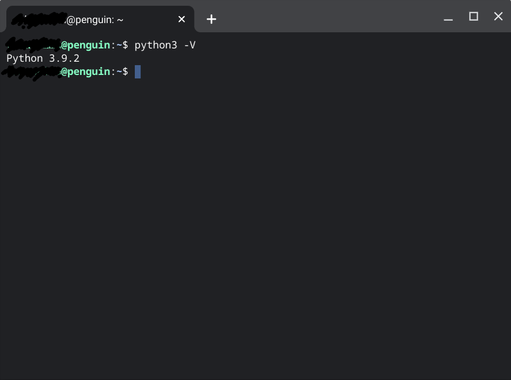Viewport: 511px width, 380px height.
Task: Maximize the terminal window
Action: [x=474, y=17]
